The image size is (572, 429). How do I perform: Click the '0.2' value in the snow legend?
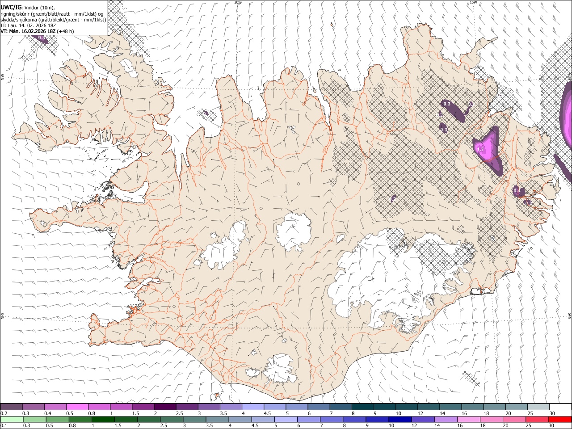coord(4,413)
